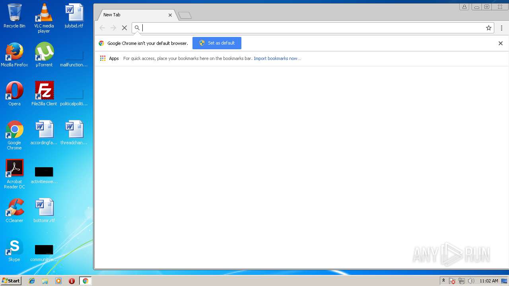Focus the Chrome address bar
The height and width of the screenshot is (286, 509).
pos(313,28)
